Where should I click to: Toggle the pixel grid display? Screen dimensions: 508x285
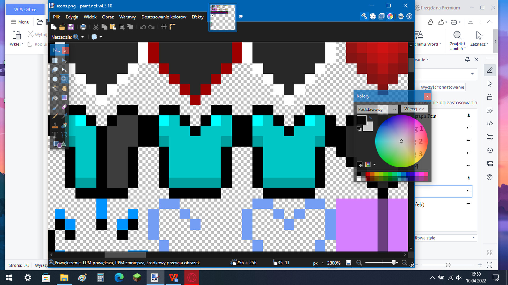[x=164, y=27]
